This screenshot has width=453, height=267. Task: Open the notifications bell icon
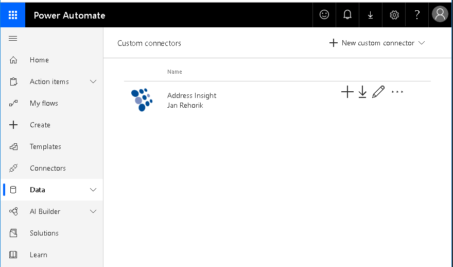(x=347, y=15)
